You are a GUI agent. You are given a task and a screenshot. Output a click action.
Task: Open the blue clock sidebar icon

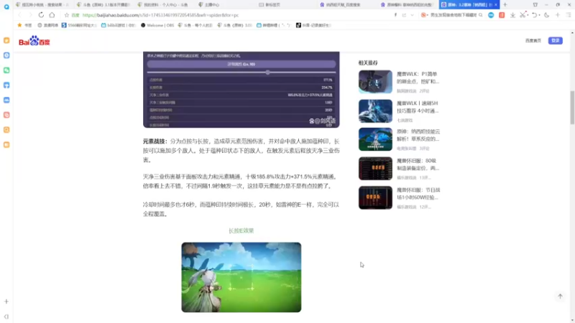point(6,55)
